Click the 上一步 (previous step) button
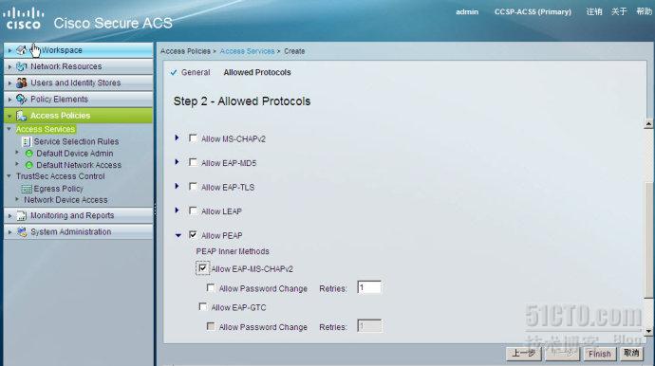 tap(523, 354)
